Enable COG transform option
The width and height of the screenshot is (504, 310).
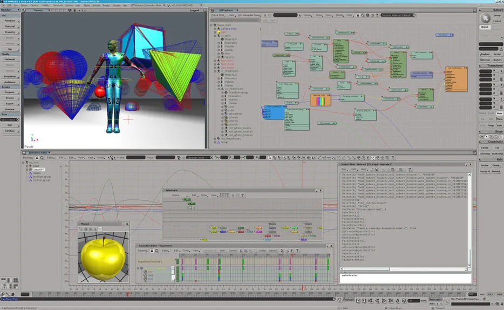click(482, 125)
